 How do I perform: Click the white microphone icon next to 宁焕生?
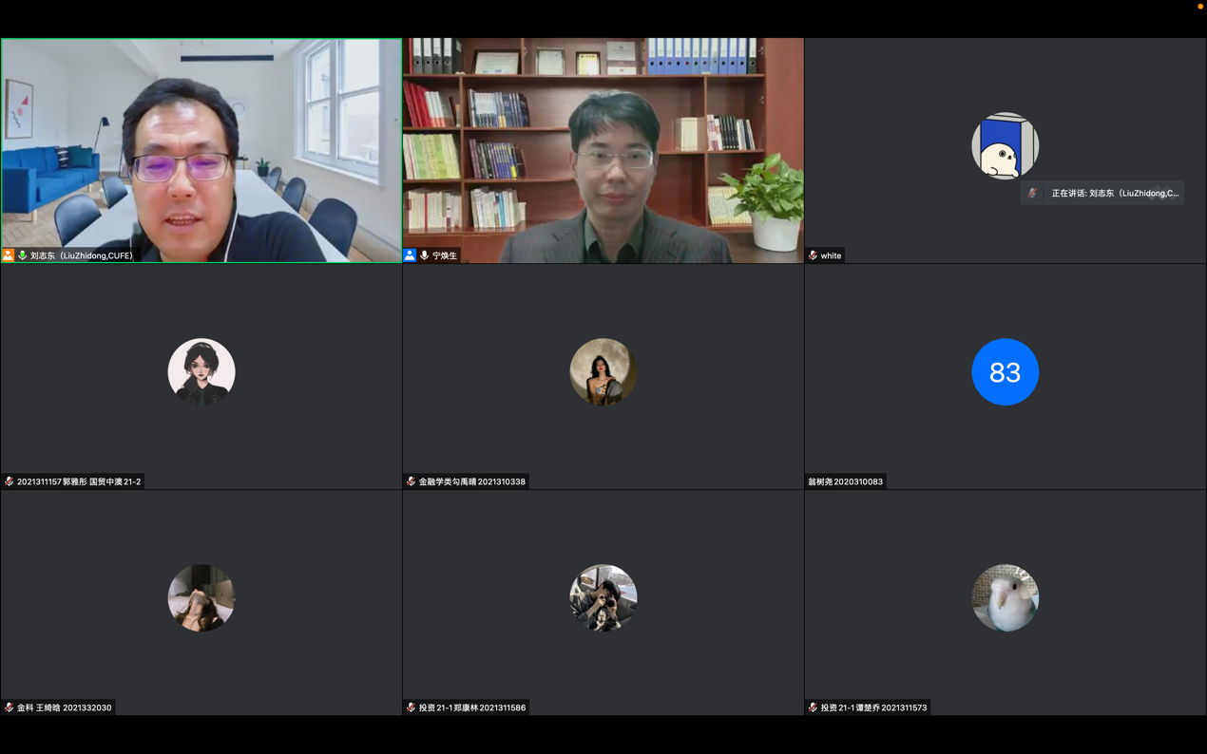[x=424, y=255]
